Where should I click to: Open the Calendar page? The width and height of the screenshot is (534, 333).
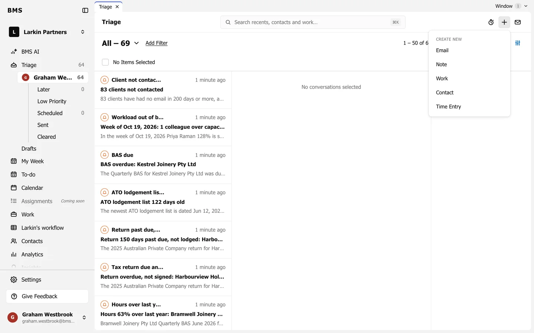(x=47, y=188)
